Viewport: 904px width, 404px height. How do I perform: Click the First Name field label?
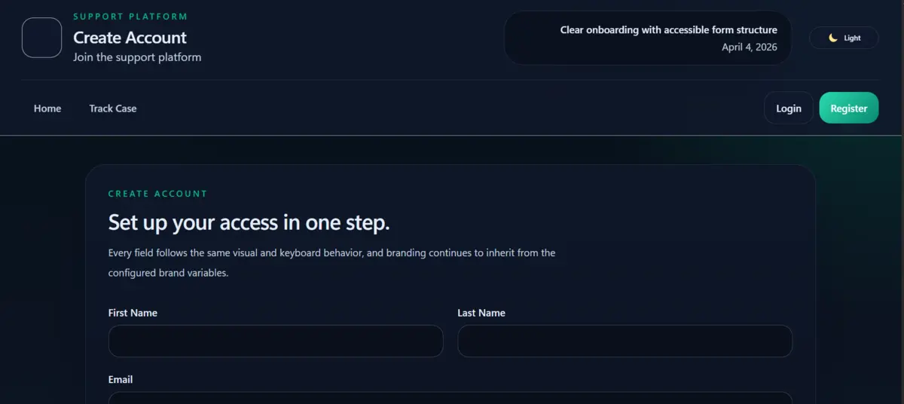tap(133, 313)
